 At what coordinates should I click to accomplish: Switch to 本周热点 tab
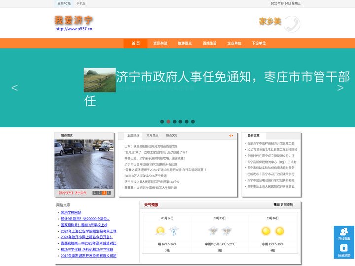pos(133,136)
